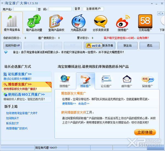The width and height of the screenshot is (165, 151).
Task: Click the 如何升级VIP button
Action: point(13,46)
